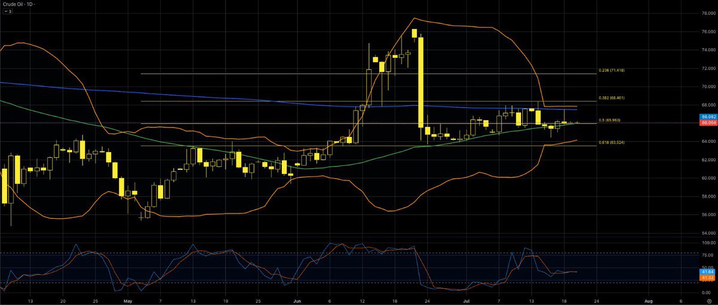This screenshot has width=718, height=305.
Task: Click the 60.000 price axis label
Action: 708,178
